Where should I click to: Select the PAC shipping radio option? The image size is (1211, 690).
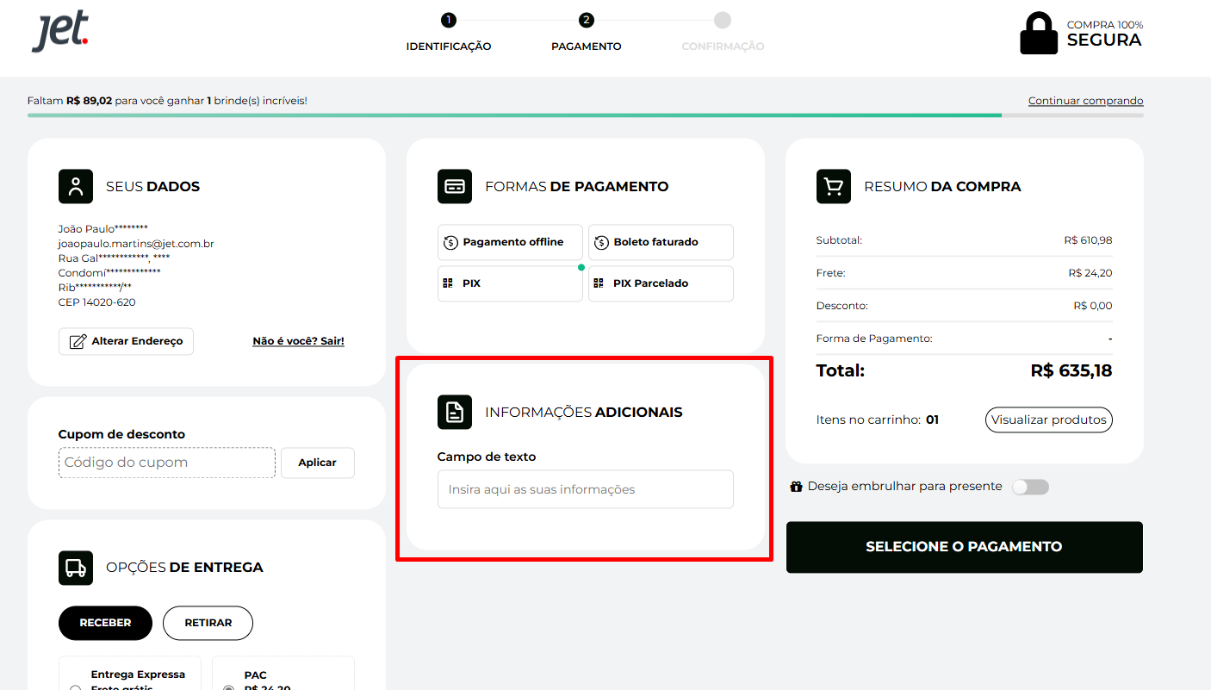(228, 688)
